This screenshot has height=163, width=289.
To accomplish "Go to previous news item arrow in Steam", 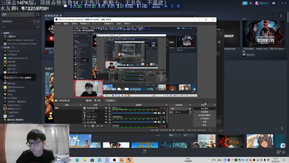I will pyautogui.click(x=275, y=16).
